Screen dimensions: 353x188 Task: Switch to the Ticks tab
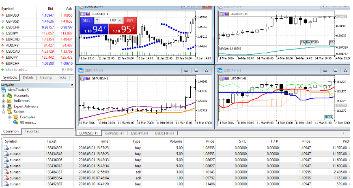point(62,77)
